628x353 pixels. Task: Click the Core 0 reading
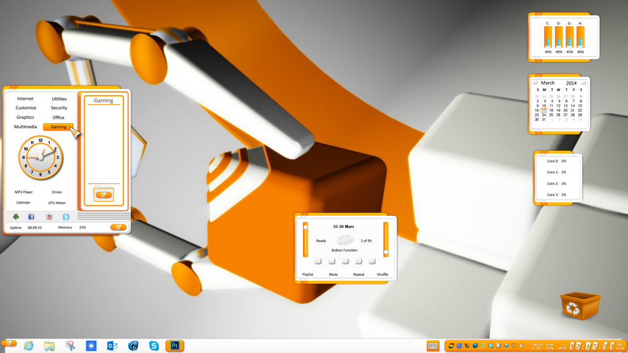[x=557, y=161]
